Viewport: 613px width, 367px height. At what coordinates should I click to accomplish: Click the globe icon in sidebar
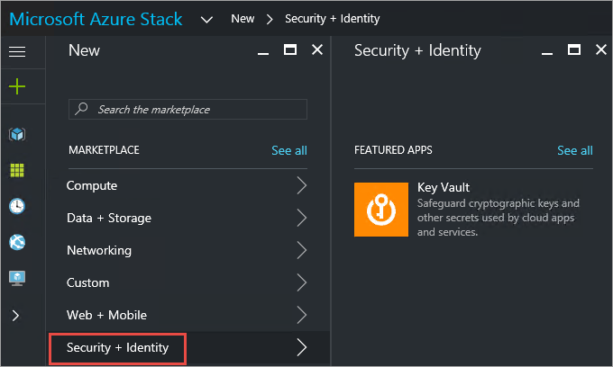(17, 242)
